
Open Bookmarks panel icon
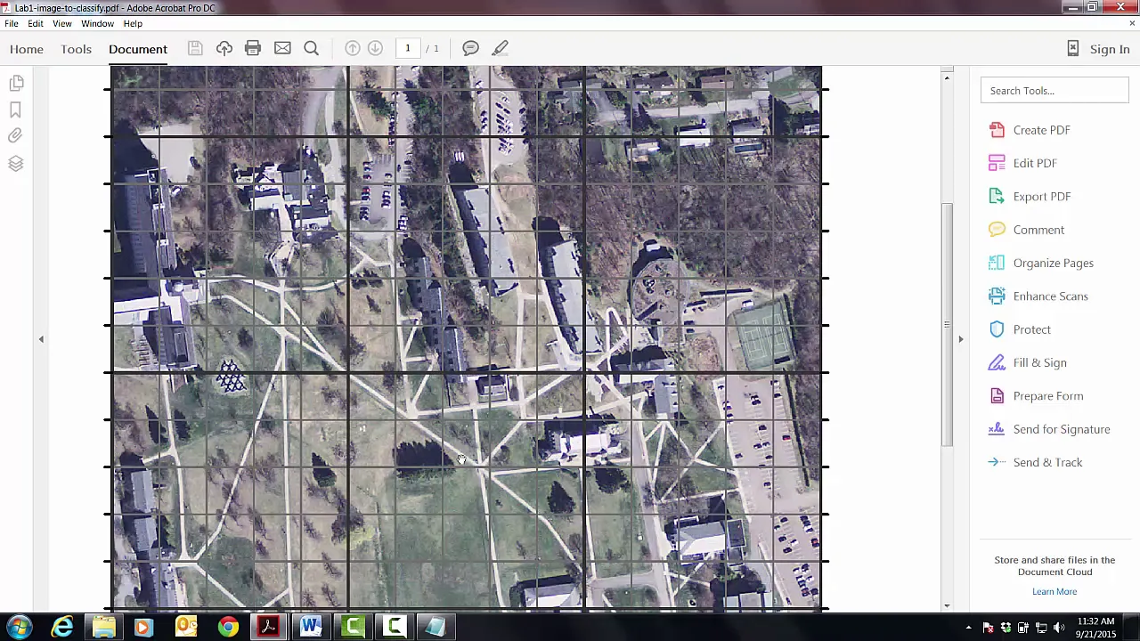point(16,110)
